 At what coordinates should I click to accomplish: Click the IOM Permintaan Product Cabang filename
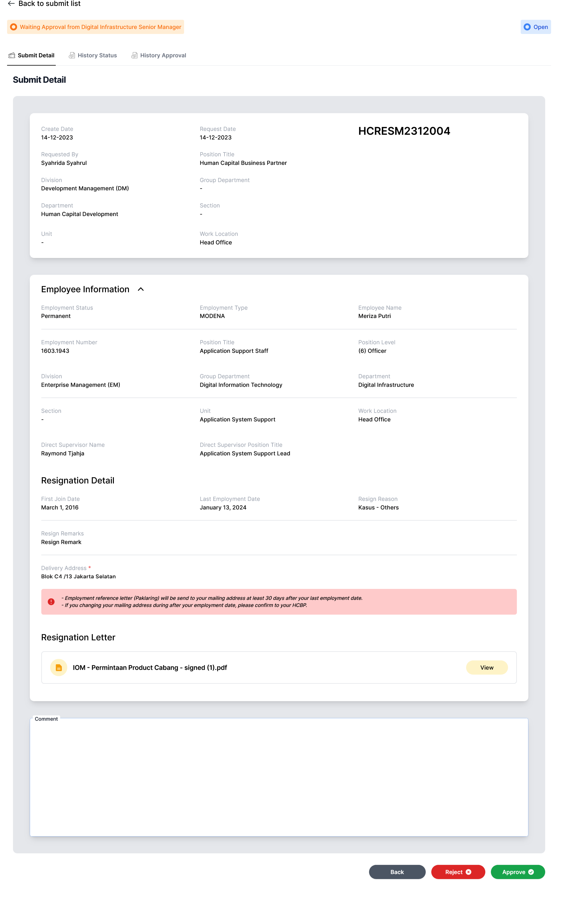[150, 667]
